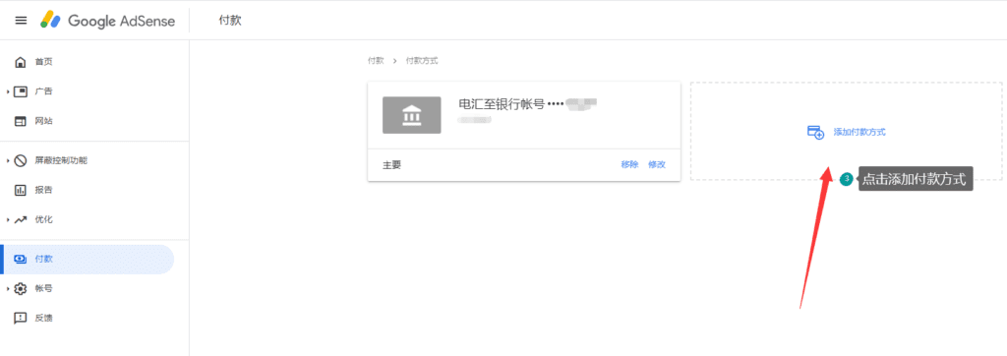Click 付款 in the breadcrumb

(x=376, y=61)
